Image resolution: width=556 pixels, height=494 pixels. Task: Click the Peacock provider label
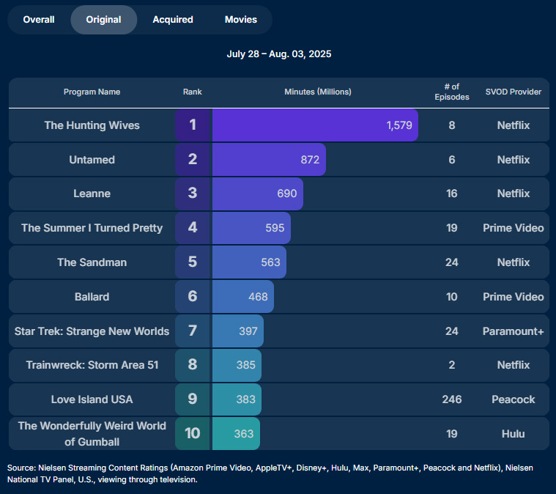point(513,399)
